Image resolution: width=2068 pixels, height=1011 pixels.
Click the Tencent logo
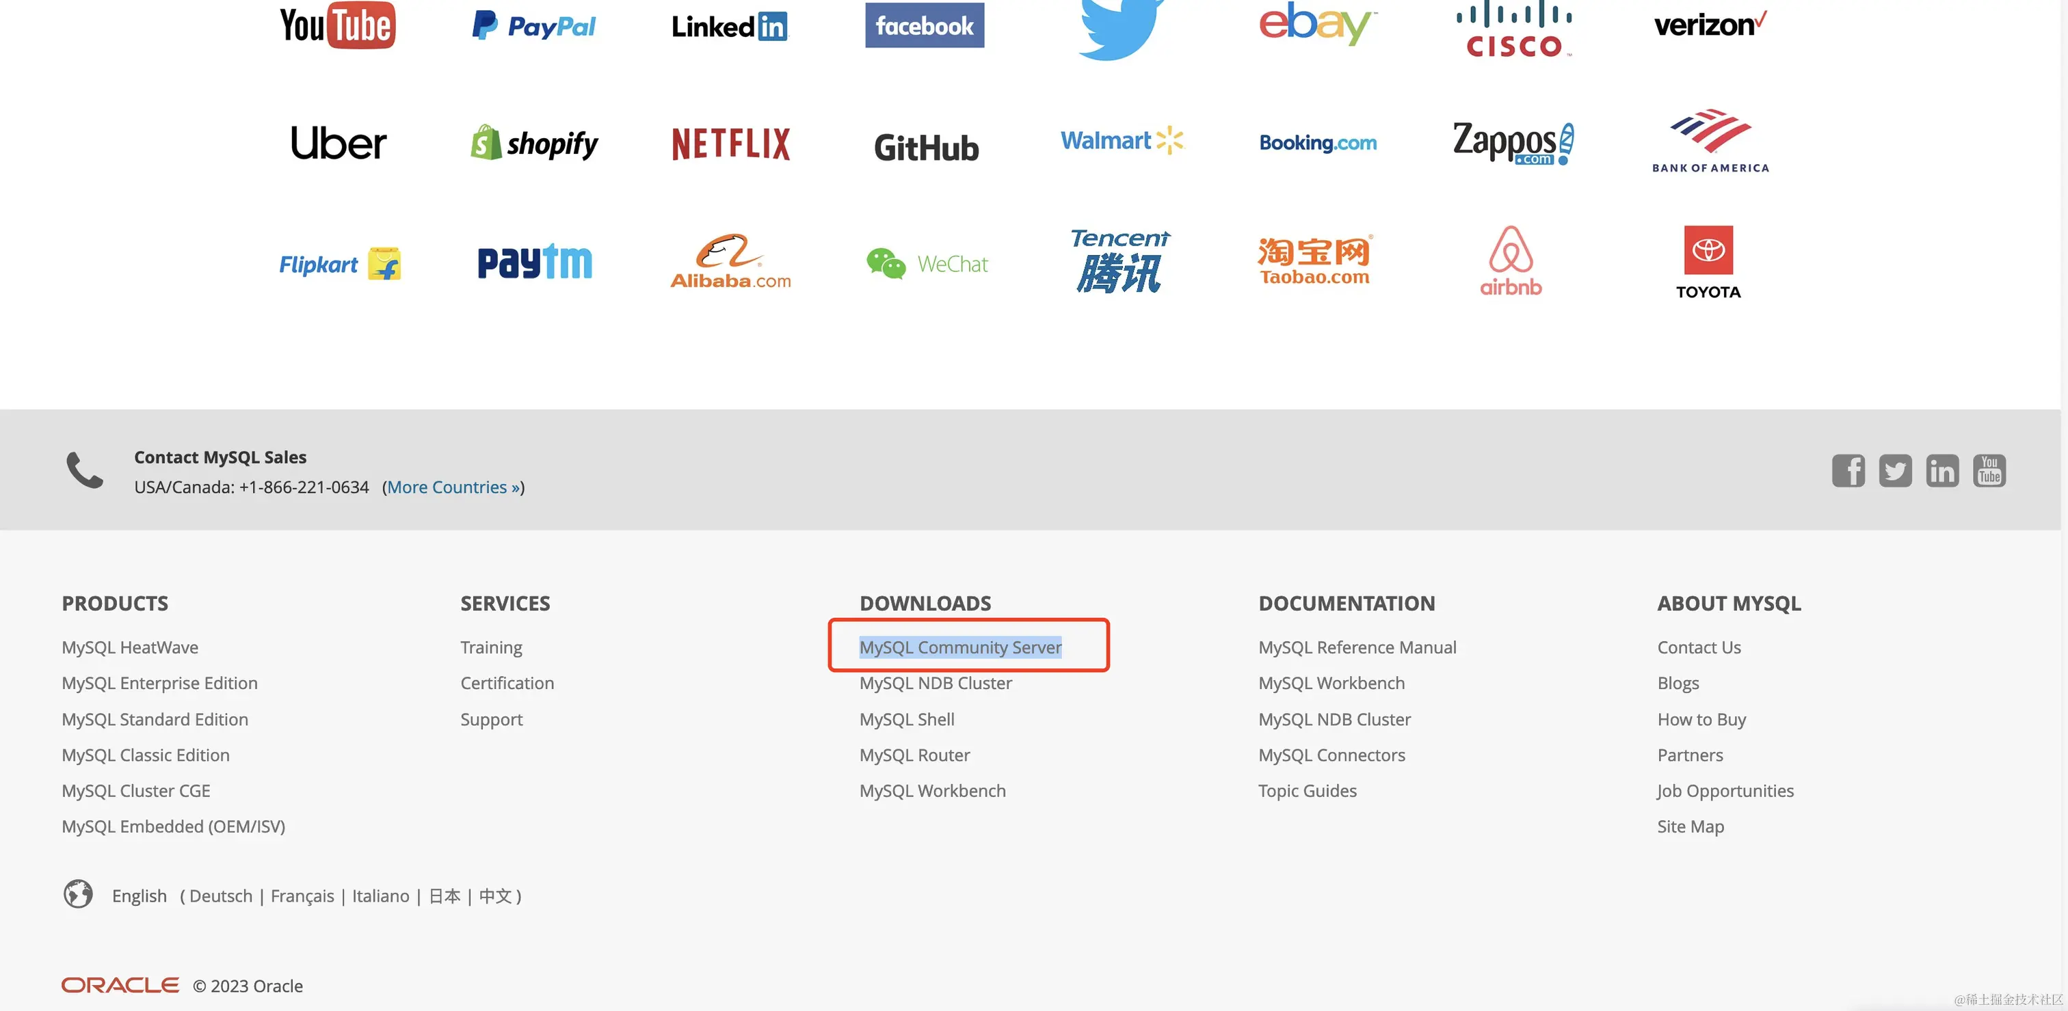(1121, 260)
